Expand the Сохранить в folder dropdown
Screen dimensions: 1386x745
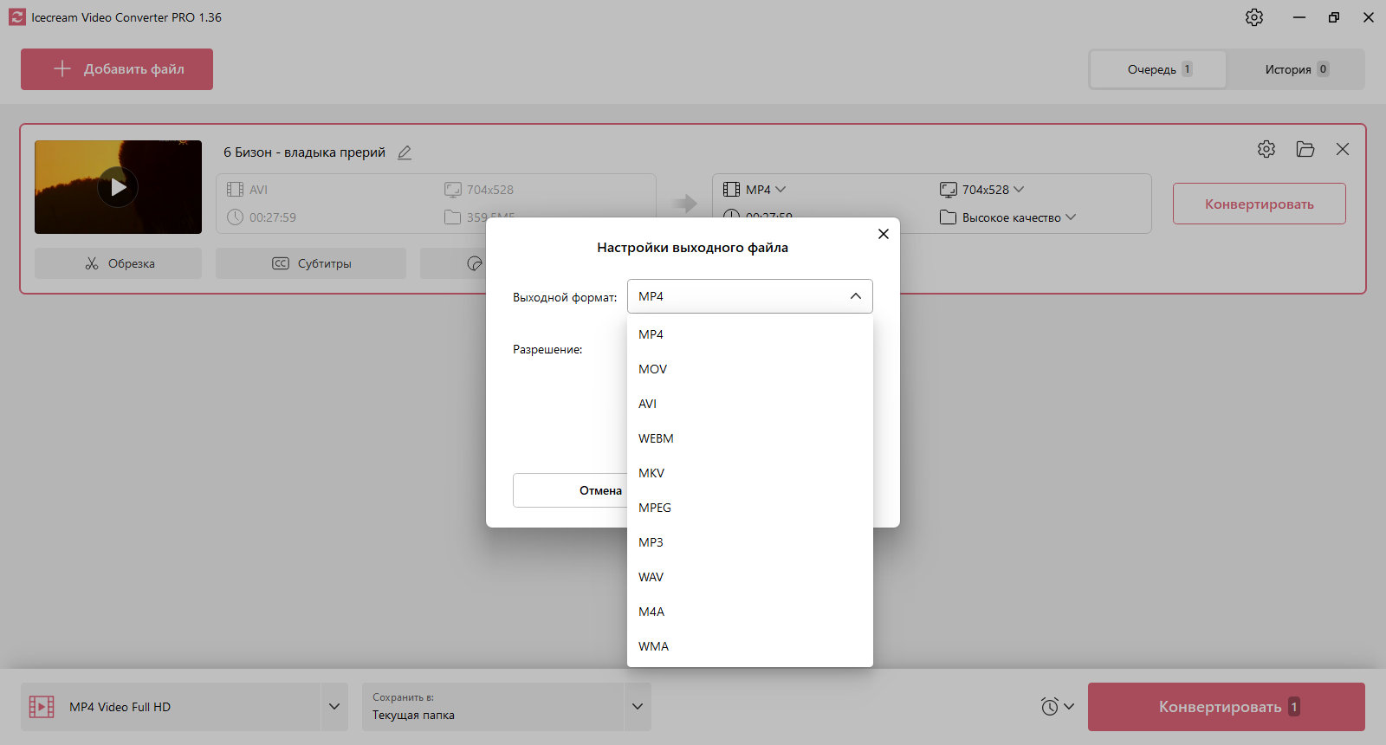638,707
